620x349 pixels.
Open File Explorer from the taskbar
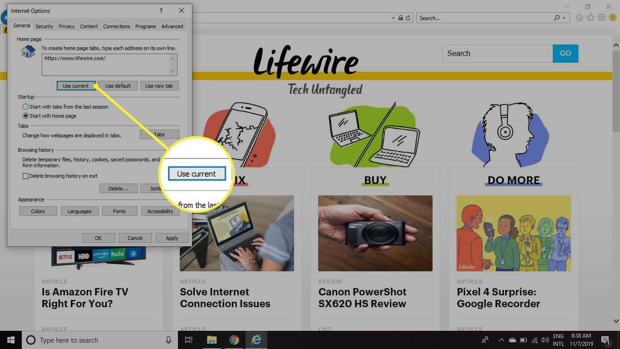coord(212,340)
